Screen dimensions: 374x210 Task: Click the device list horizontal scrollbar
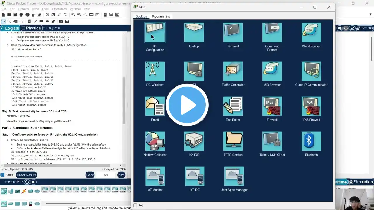(61, 204)
